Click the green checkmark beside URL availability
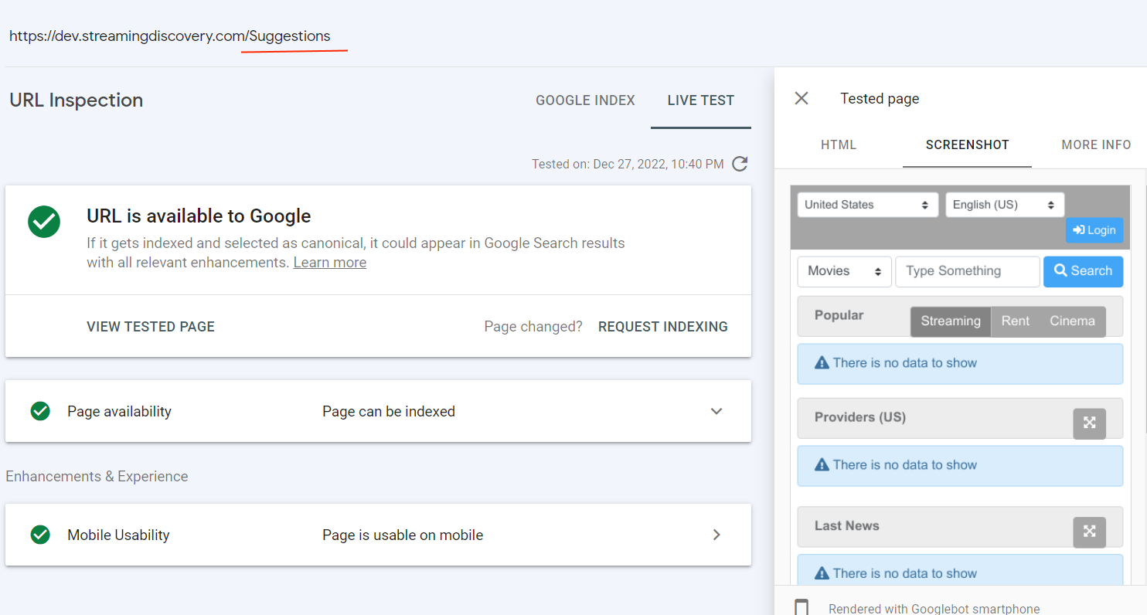This screenshot has width=1147, height=615. [43, 221]
